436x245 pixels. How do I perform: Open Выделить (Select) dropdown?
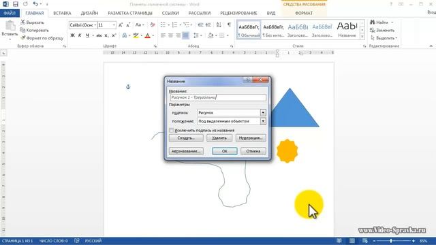pyautogui.click(x=384, y=38)
